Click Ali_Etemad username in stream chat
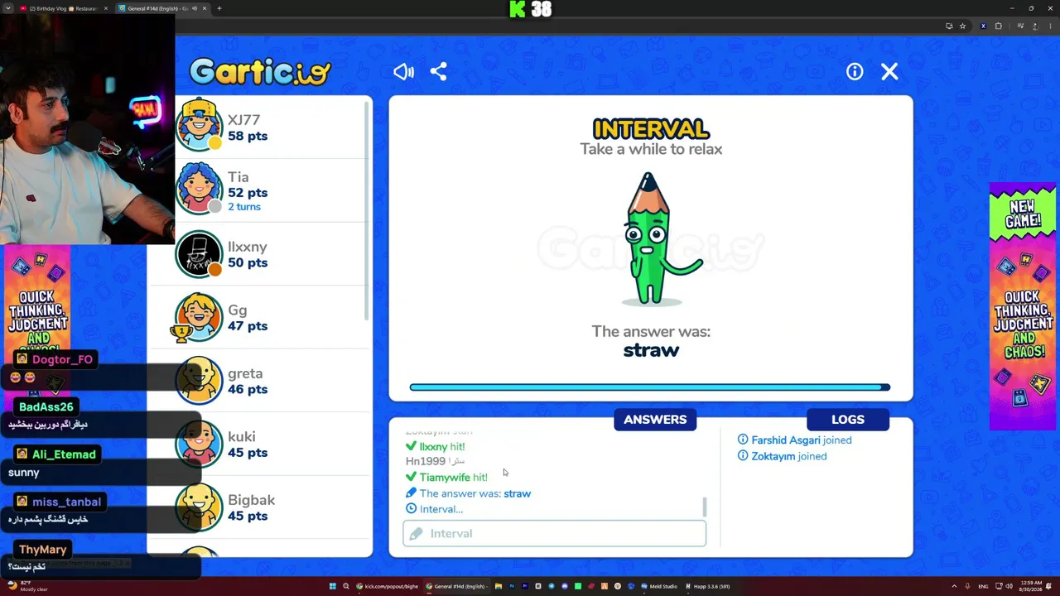 (64, 454)
